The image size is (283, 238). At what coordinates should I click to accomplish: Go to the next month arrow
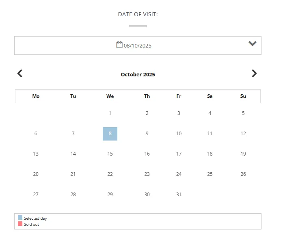pyautogui.click(x=254, y=74)
